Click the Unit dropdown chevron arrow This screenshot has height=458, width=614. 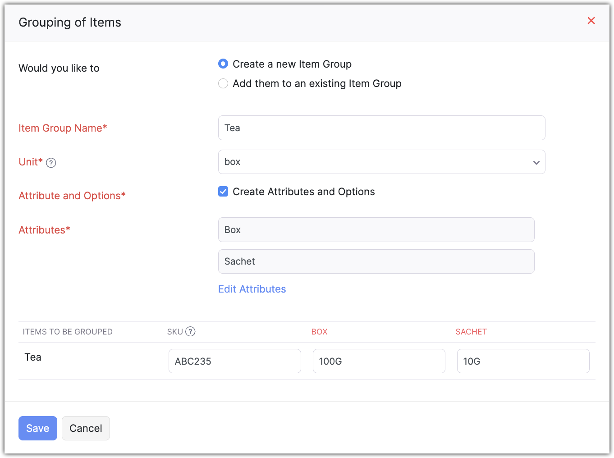(536, 162)
